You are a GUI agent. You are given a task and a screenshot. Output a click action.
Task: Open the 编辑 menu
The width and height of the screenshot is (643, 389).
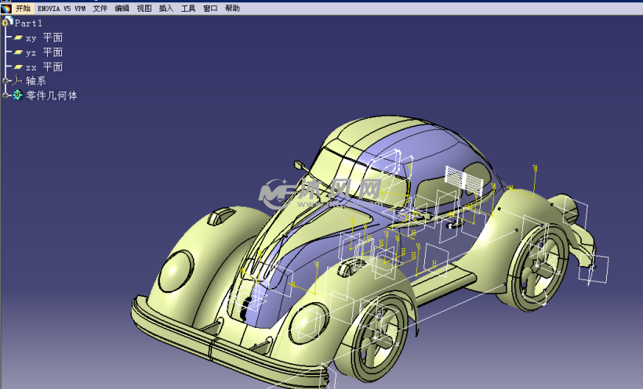point(122,8)
